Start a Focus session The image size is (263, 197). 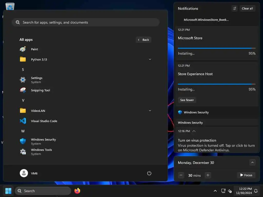(x=246, y=175)
